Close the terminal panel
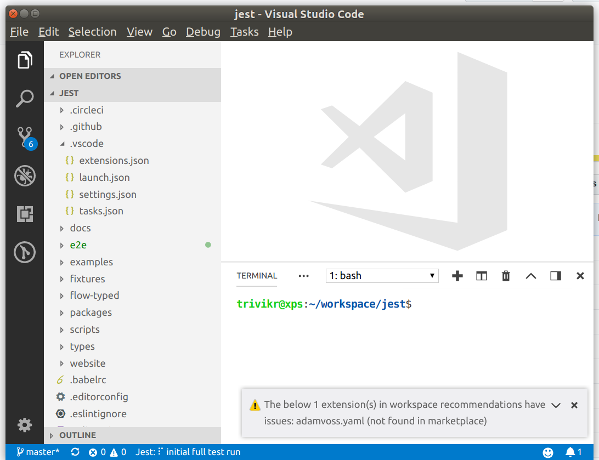The height and width of the screenshot is (460, 599). 580,276
